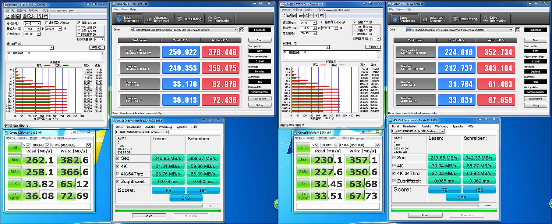Toggle the 直接 I/O checkbox in ATTO
Viewport: 552px width, 224px height.
click(x=79, y=23)
